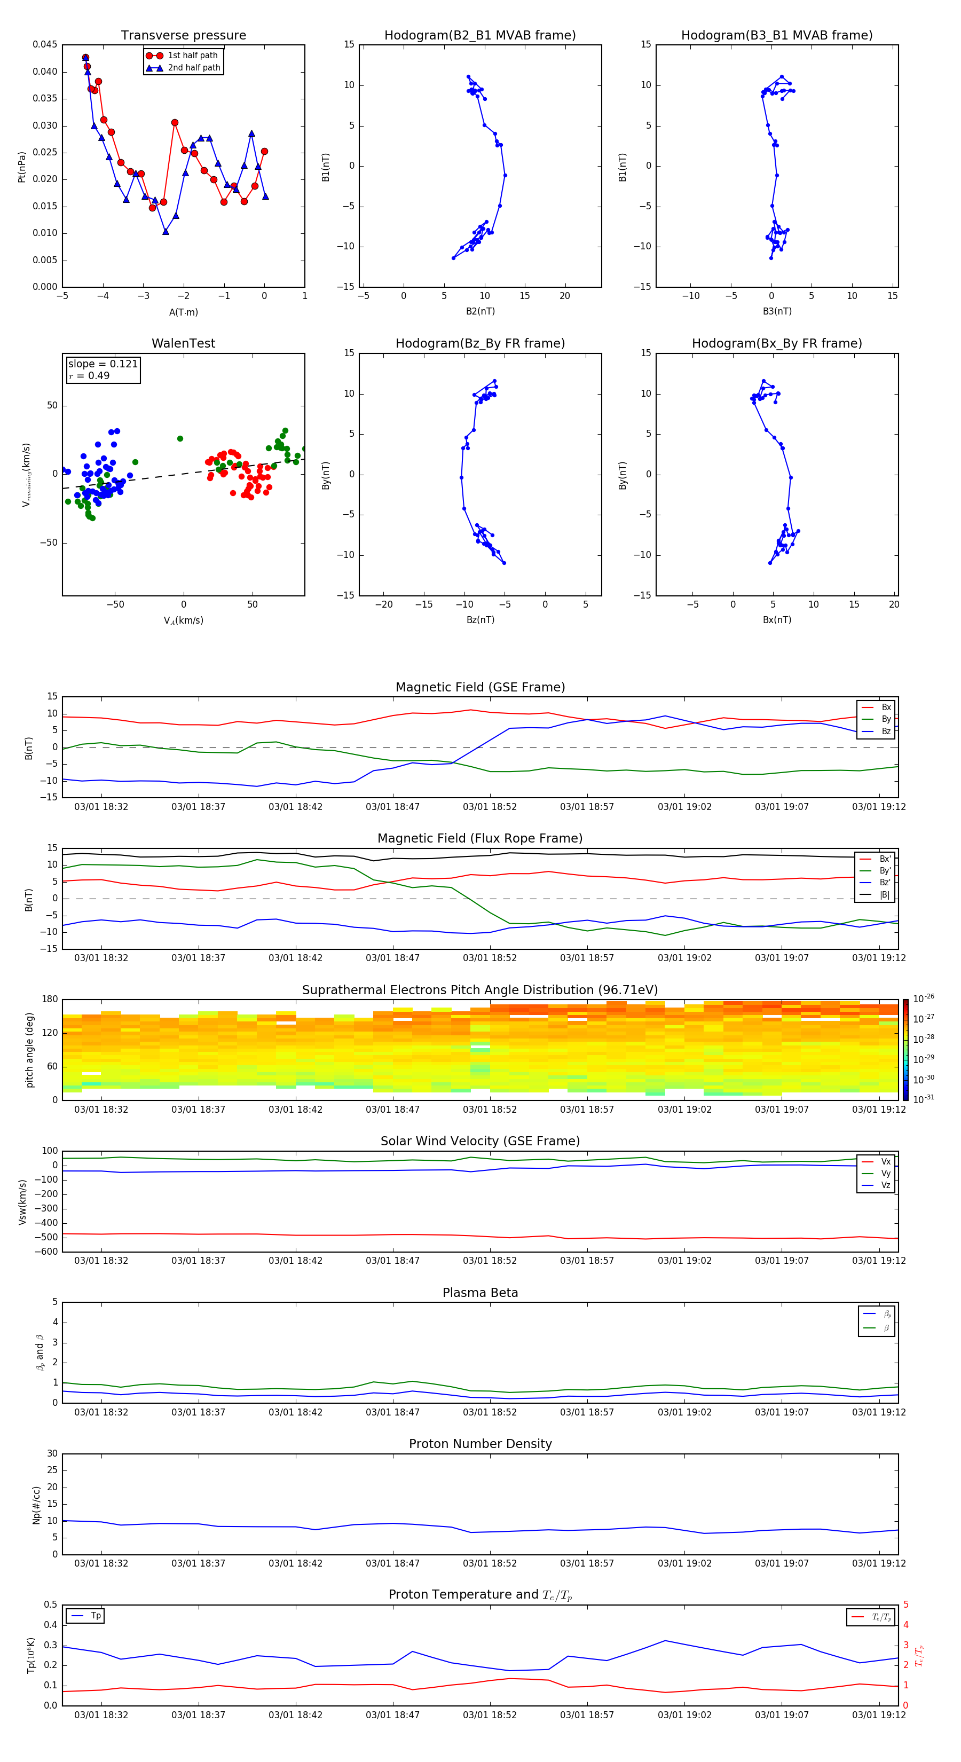
Task: Click the 'pitch angle (deg)' axis label
Action: [x=29, y=1050]
